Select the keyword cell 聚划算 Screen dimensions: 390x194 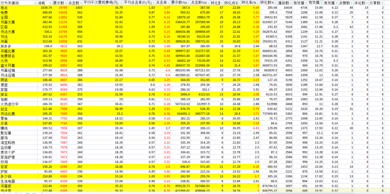click(x=19, y=133)
